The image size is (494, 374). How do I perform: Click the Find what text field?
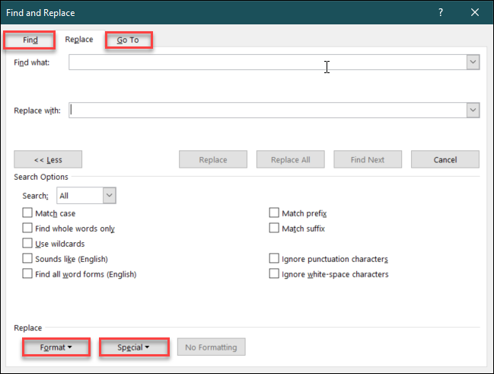click(268, 62)
